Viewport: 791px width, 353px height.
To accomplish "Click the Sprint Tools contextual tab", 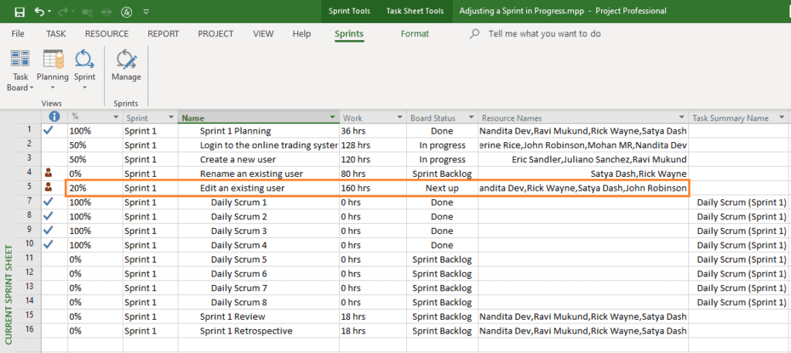I will (349, 11).
